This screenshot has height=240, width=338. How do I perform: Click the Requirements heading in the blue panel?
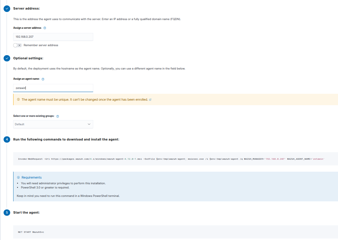[31, 177]
